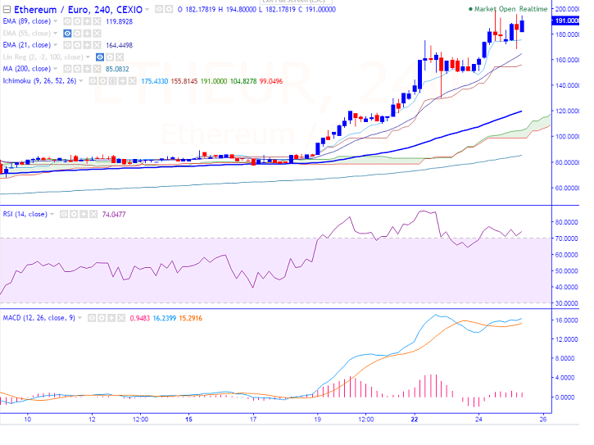The image size is (594, 445).
Task: Remove the MACD indicator pane
Action: 121,318
